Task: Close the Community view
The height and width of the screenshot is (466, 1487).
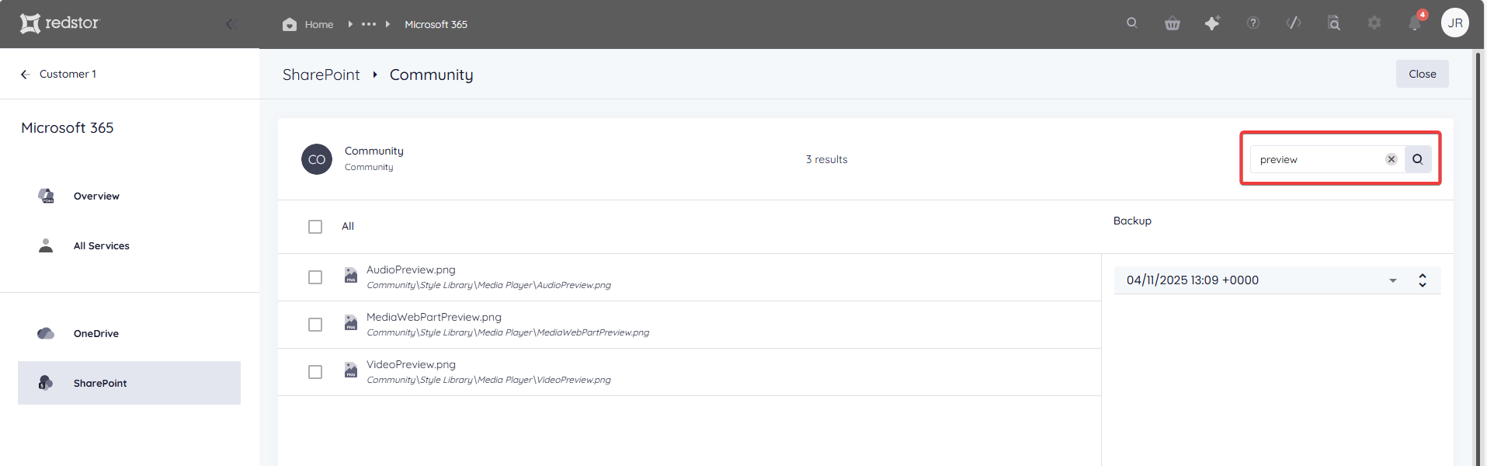Action: 1422,74
